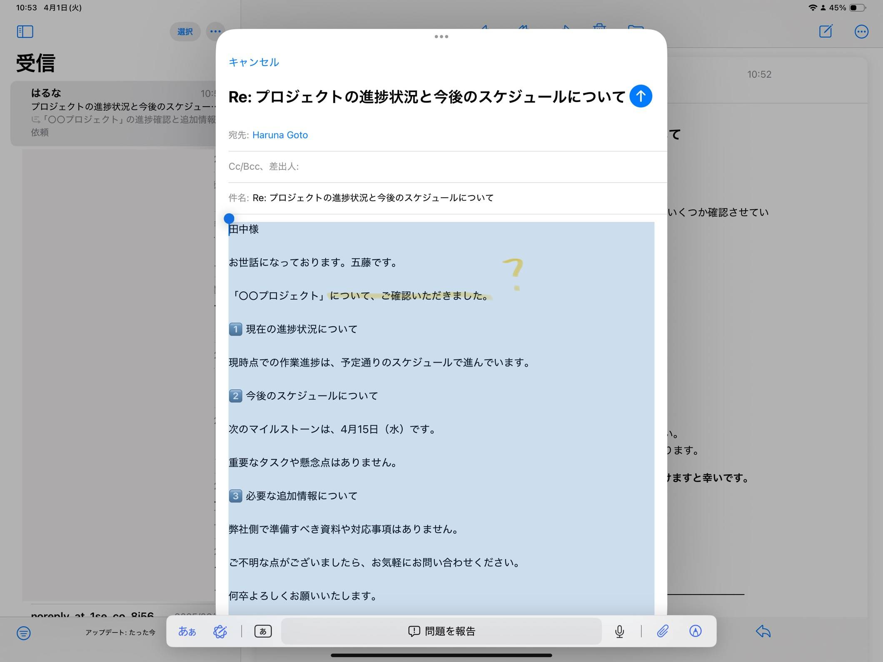Open the Markup pen icon in the keyboard bar
The width and height of the screenshot is (883, 662).
(x=695, y=631)
